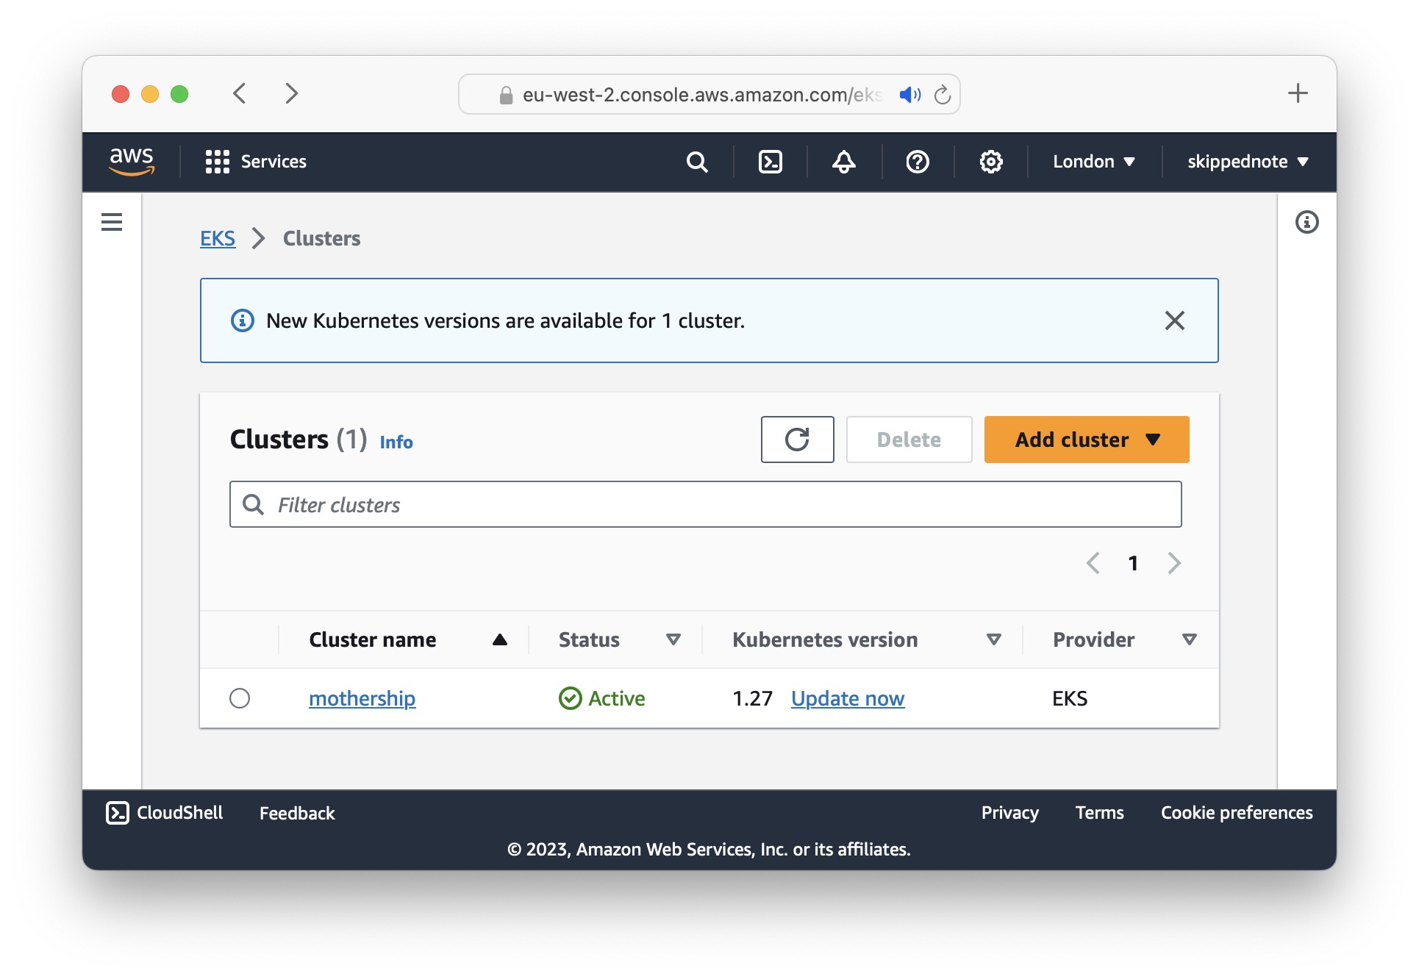Open the info panel icon on right
Screen dimensions: 1419x979
click(1307, 221)
